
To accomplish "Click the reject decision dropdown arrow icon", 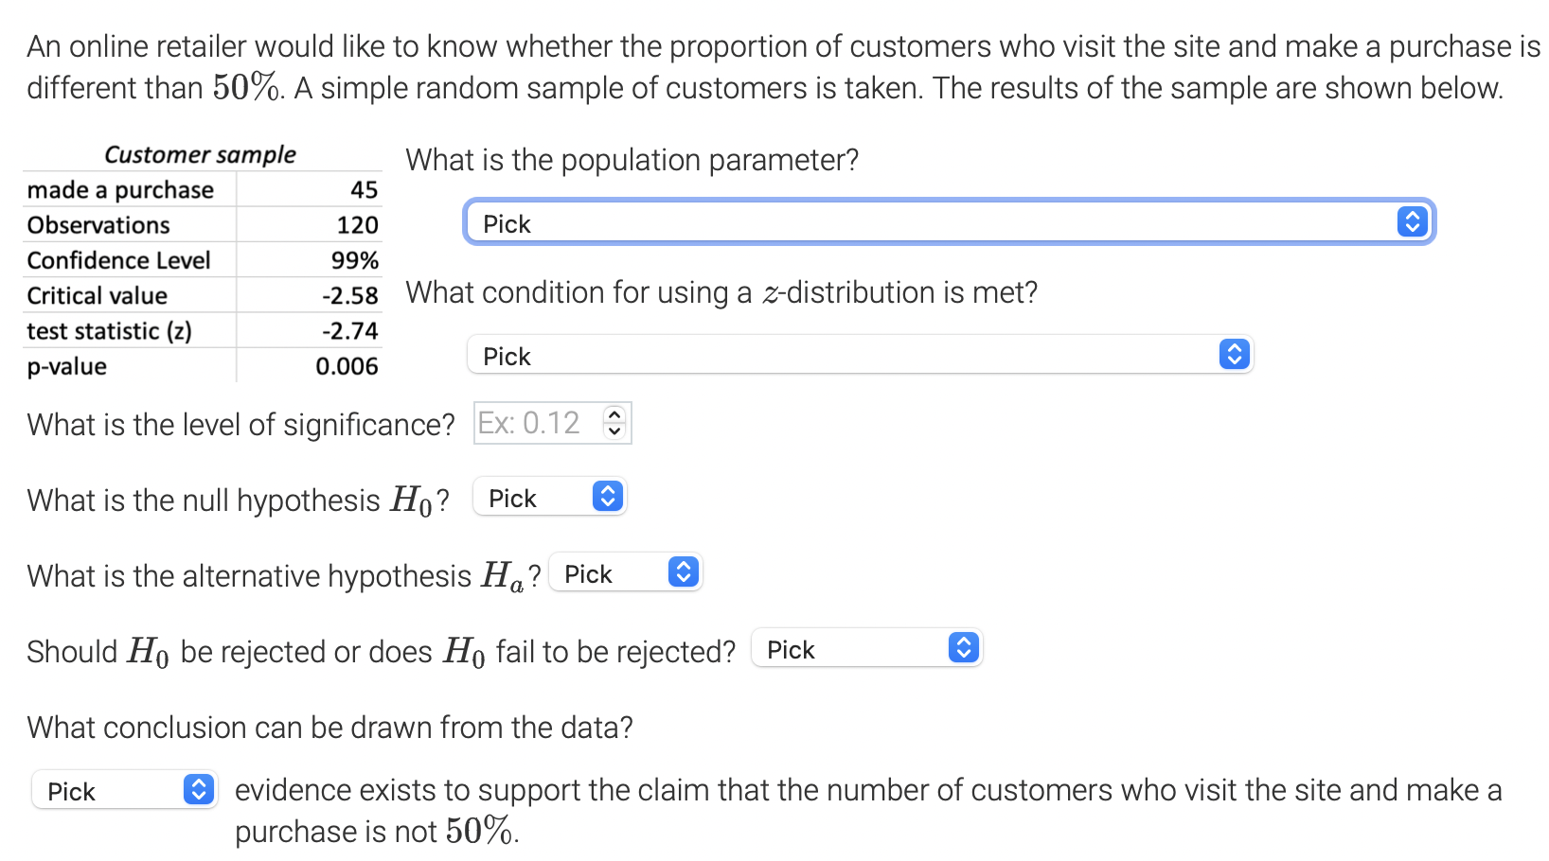I will pos(963,648).
